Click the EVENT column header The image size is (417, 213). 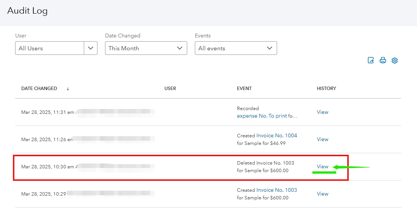244,89
